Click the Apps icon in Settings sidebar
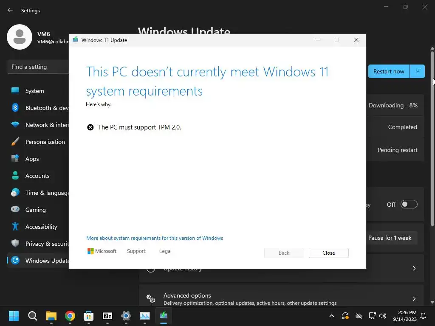 pos(15,159)
